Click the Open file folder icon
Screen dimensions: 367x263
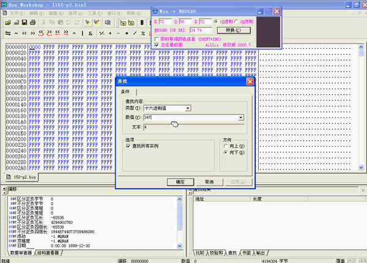point(8,23)
